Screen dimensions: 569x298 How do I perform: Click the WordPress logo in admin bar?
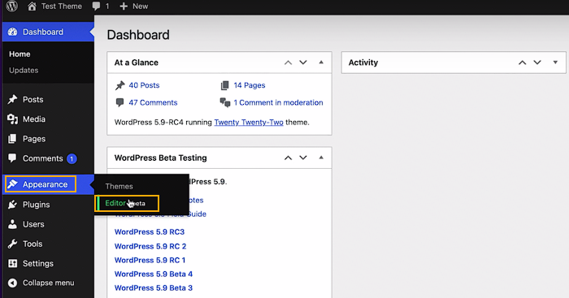[12, 6]
